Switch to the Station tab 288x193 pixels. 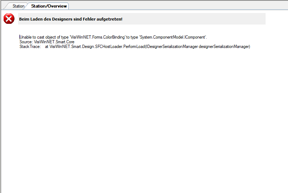click(18, 6)
